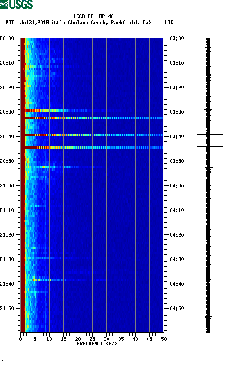
Task: Click the '20' frequency axis label
Action: pyautogui.click(x=78, y=339)
